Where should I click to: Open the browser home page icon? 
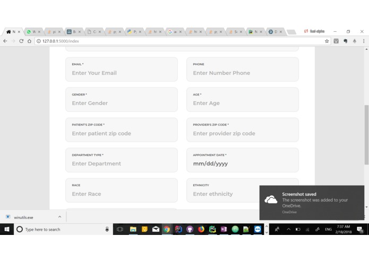pos(29,41)
